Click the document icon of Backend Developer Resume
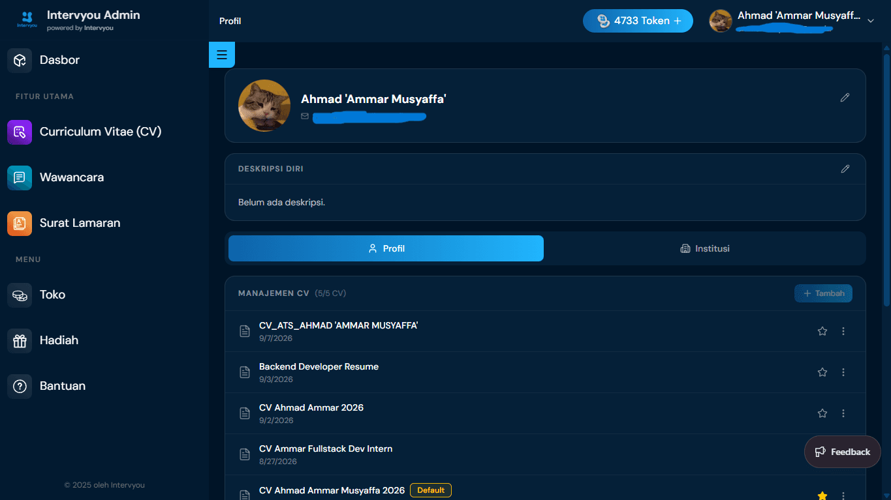 point(245,372)
